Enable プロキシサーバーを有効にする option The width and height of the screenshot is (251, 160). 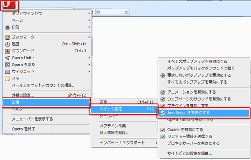click(x=193, y=143)
